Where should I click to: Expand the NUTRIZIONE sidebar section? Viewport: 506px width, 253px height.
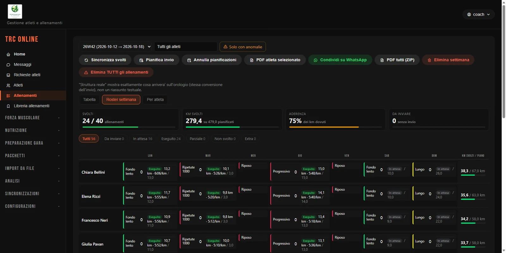(x=33, y=130)
